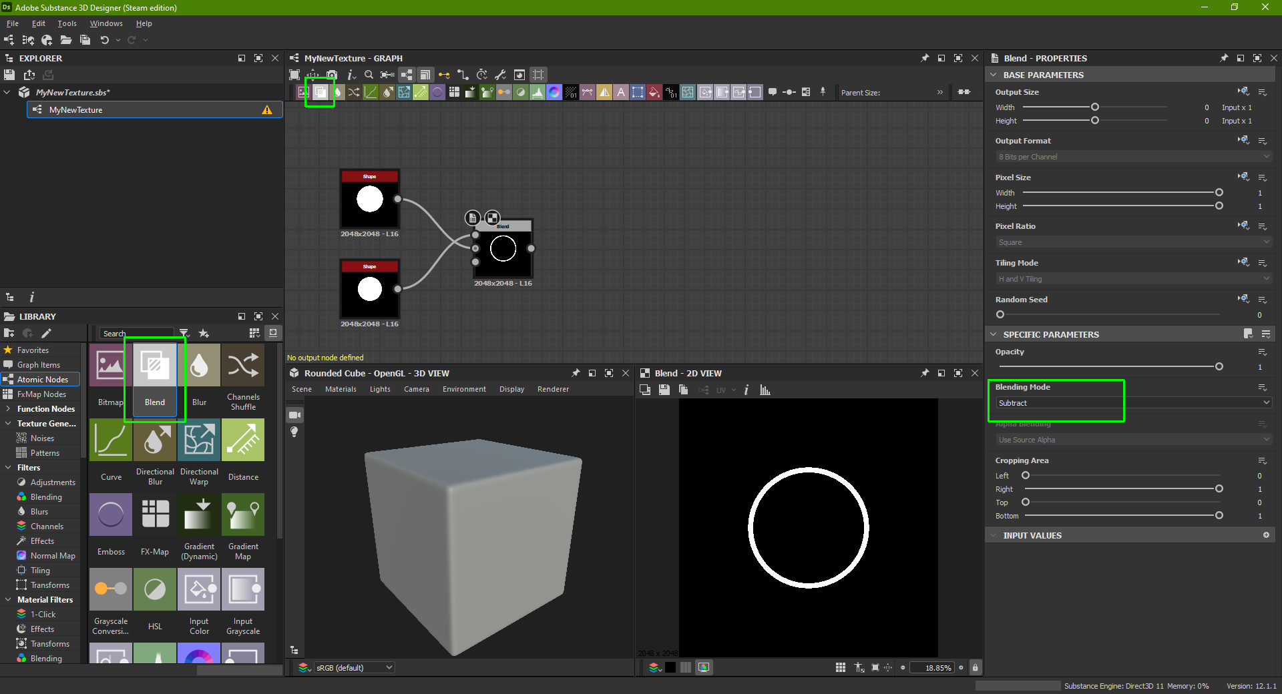Pin the Properties panel
Screen dimensions: 1282x694
tap(1224, 58)
